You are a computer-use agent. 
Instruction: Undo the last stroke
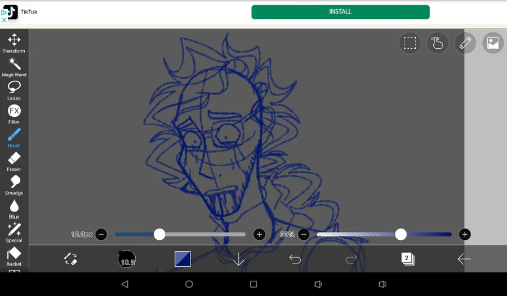295,259
